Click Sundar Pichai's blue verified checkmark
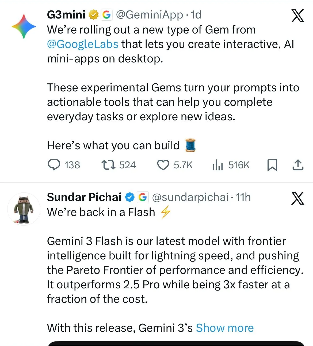313x346 pixels. 130,198
